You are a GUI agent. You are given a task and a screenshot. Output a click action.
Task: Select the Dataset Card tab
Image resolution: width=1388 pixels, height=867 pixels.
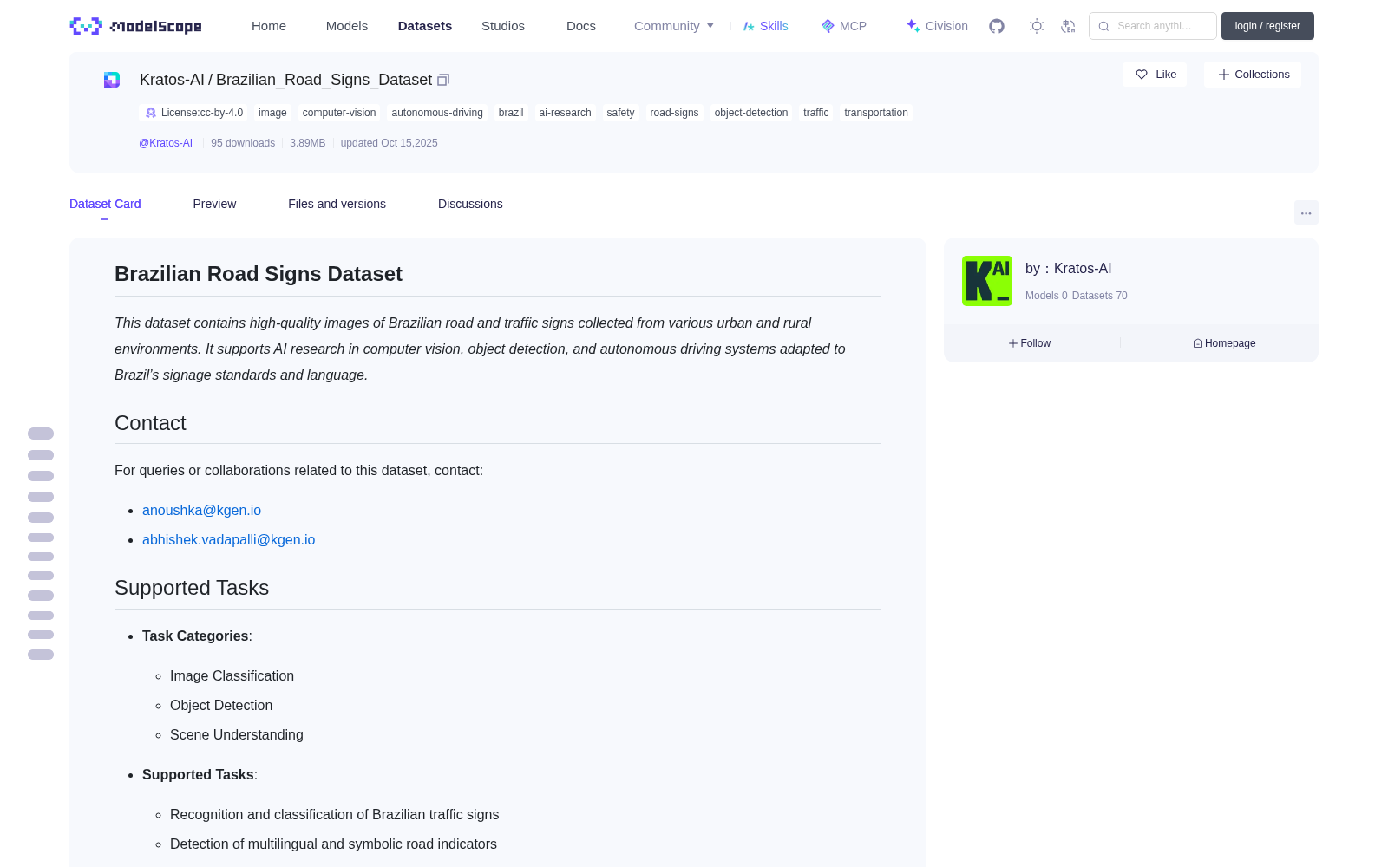[x=105, y=204]
